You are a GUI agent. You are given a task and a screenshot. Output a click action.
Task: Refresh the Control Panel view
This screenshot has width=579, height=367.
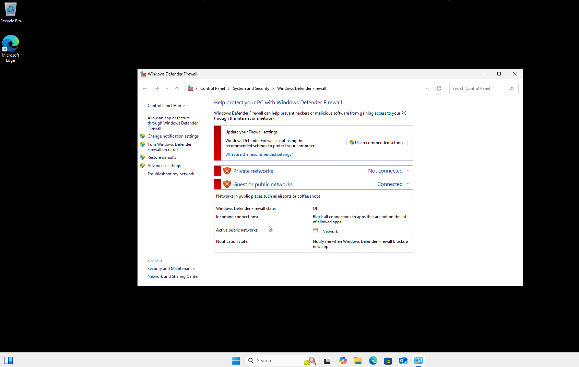[x=439, y=88]
